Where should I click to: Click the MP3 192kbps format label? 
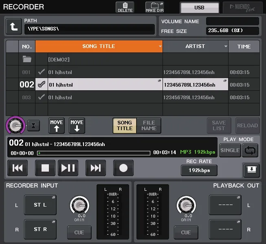click(x=198, y=152)
